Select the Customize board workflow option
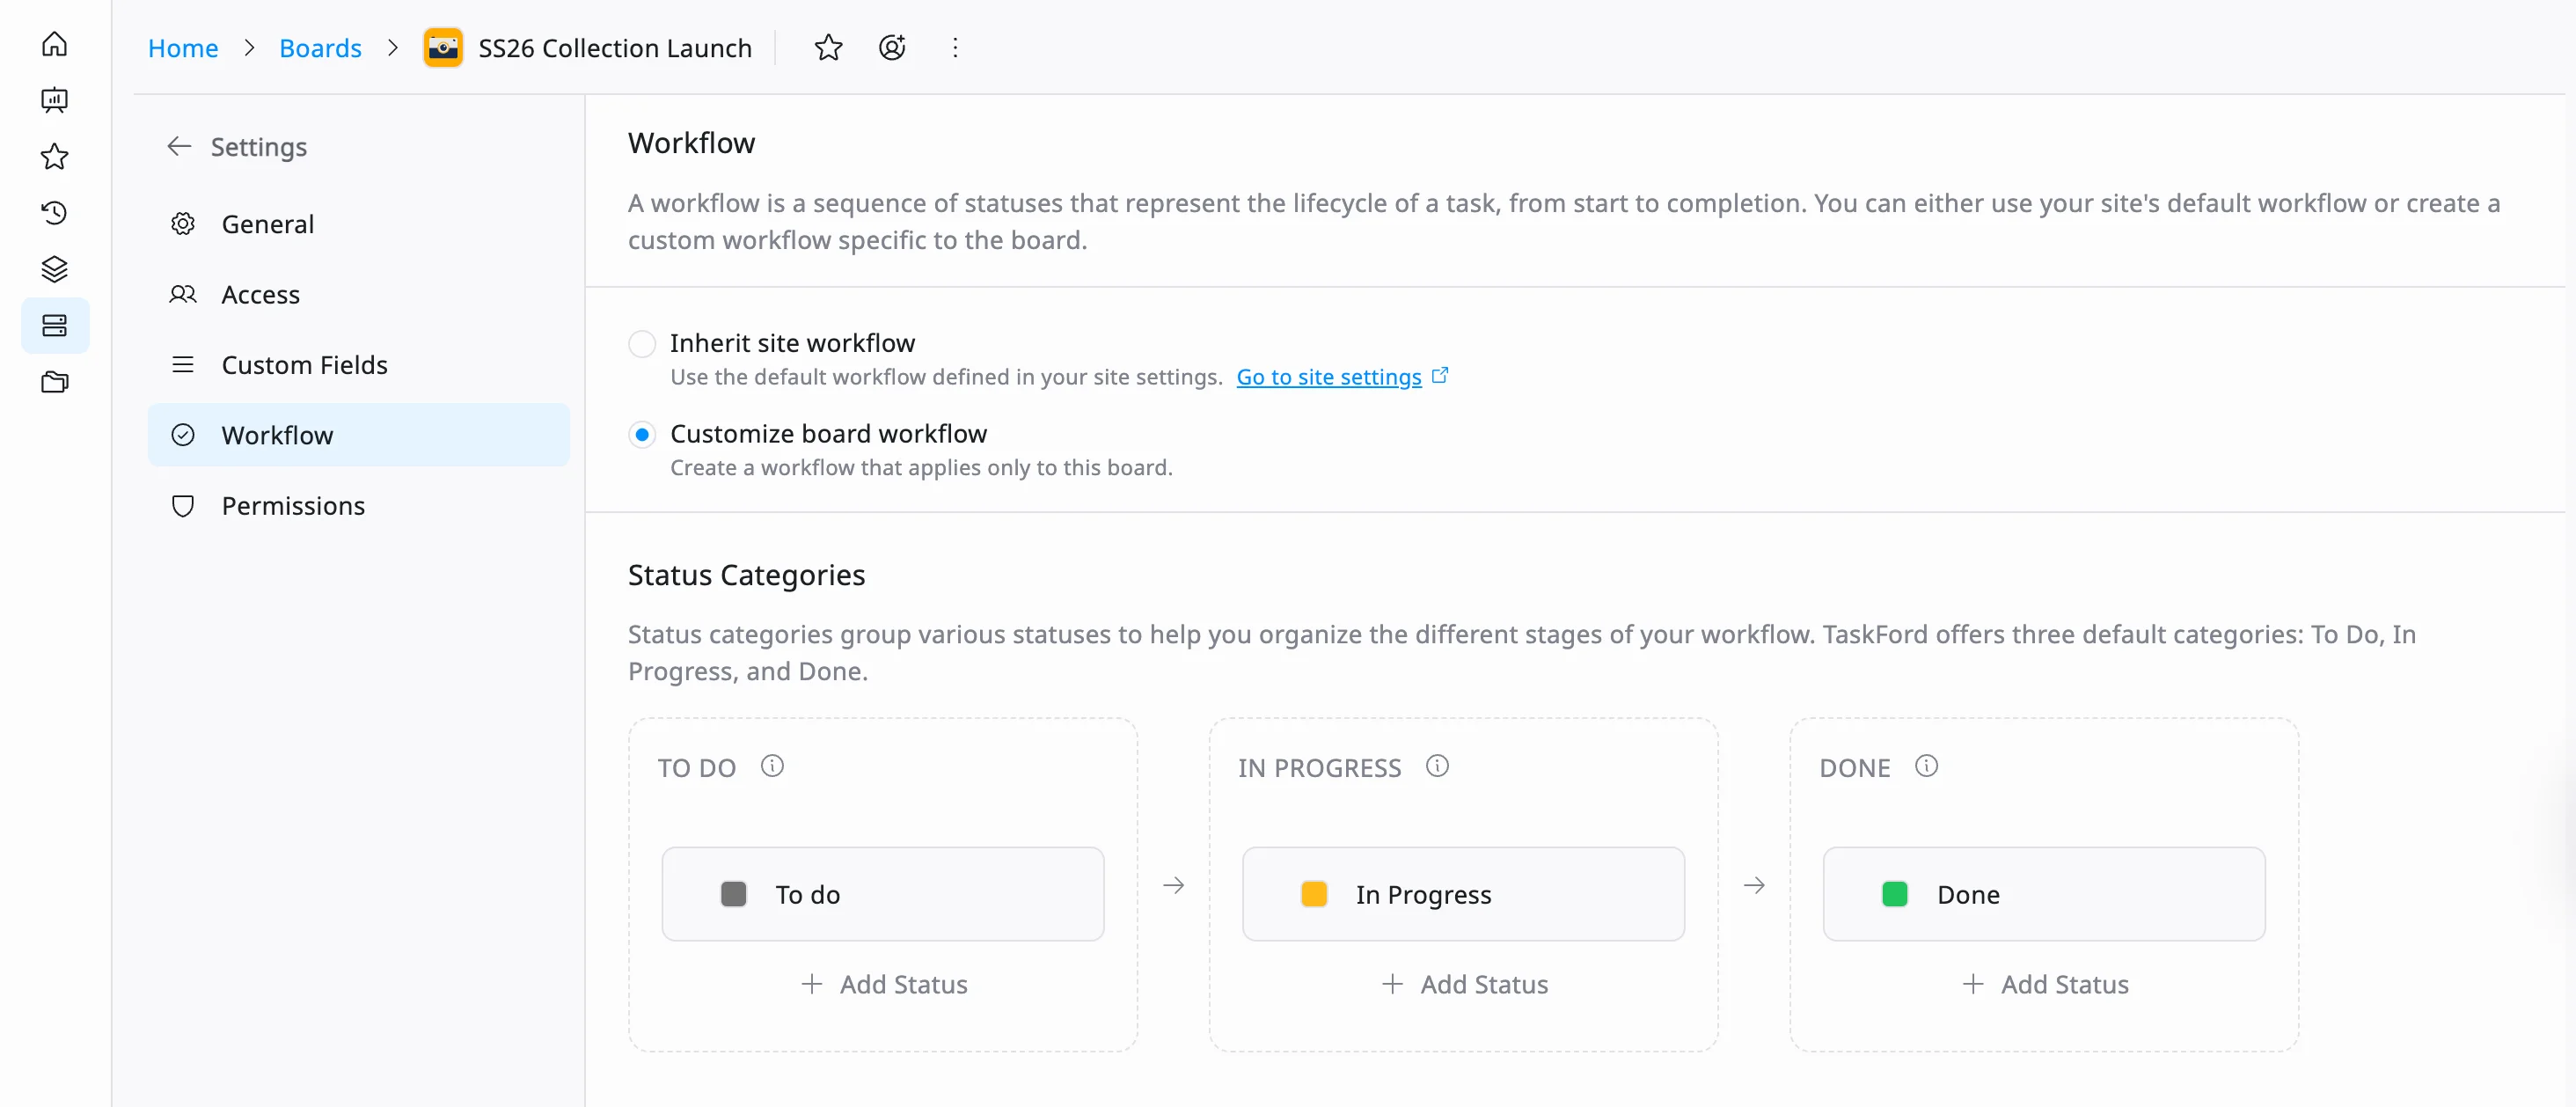This screenshot has width=2576, height=1107. tap(642, 434)
